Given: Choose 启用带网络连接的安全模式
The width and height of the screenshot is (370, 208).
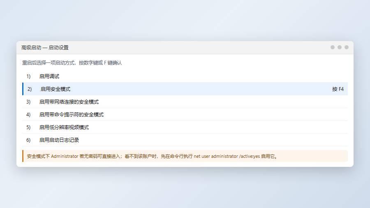Looking at the screenshot, I should (x=185, y=102).
